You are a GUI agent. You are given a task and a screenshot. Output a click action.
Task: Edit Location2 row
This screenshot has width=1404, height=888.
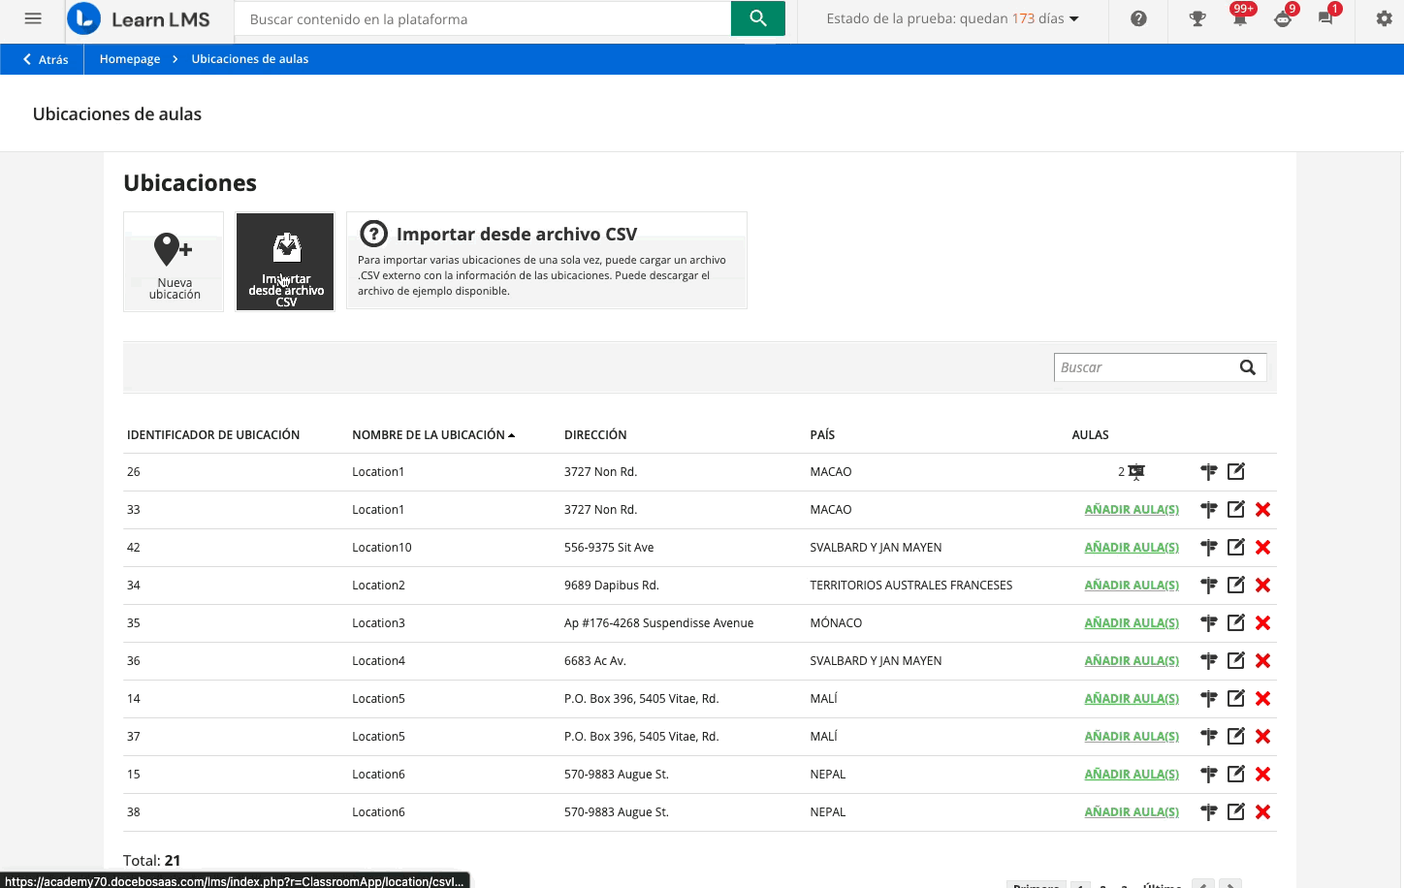1235,586
